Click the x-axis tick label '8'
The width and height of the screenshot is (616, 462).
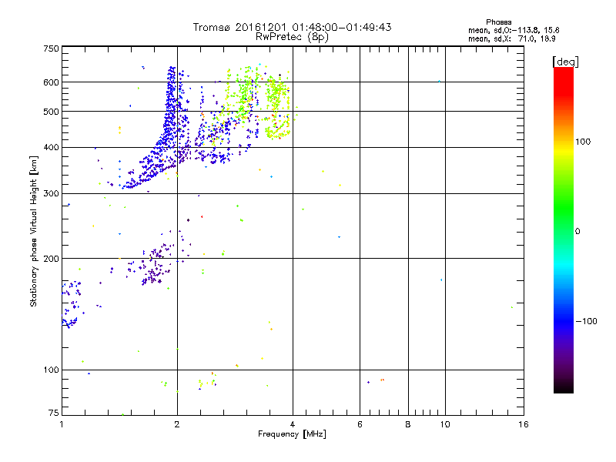pyautogui.click(x=408, y=424)
